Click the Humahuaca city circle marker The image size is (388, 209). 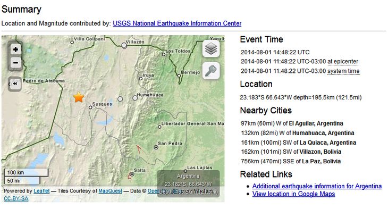pos(135,98)
